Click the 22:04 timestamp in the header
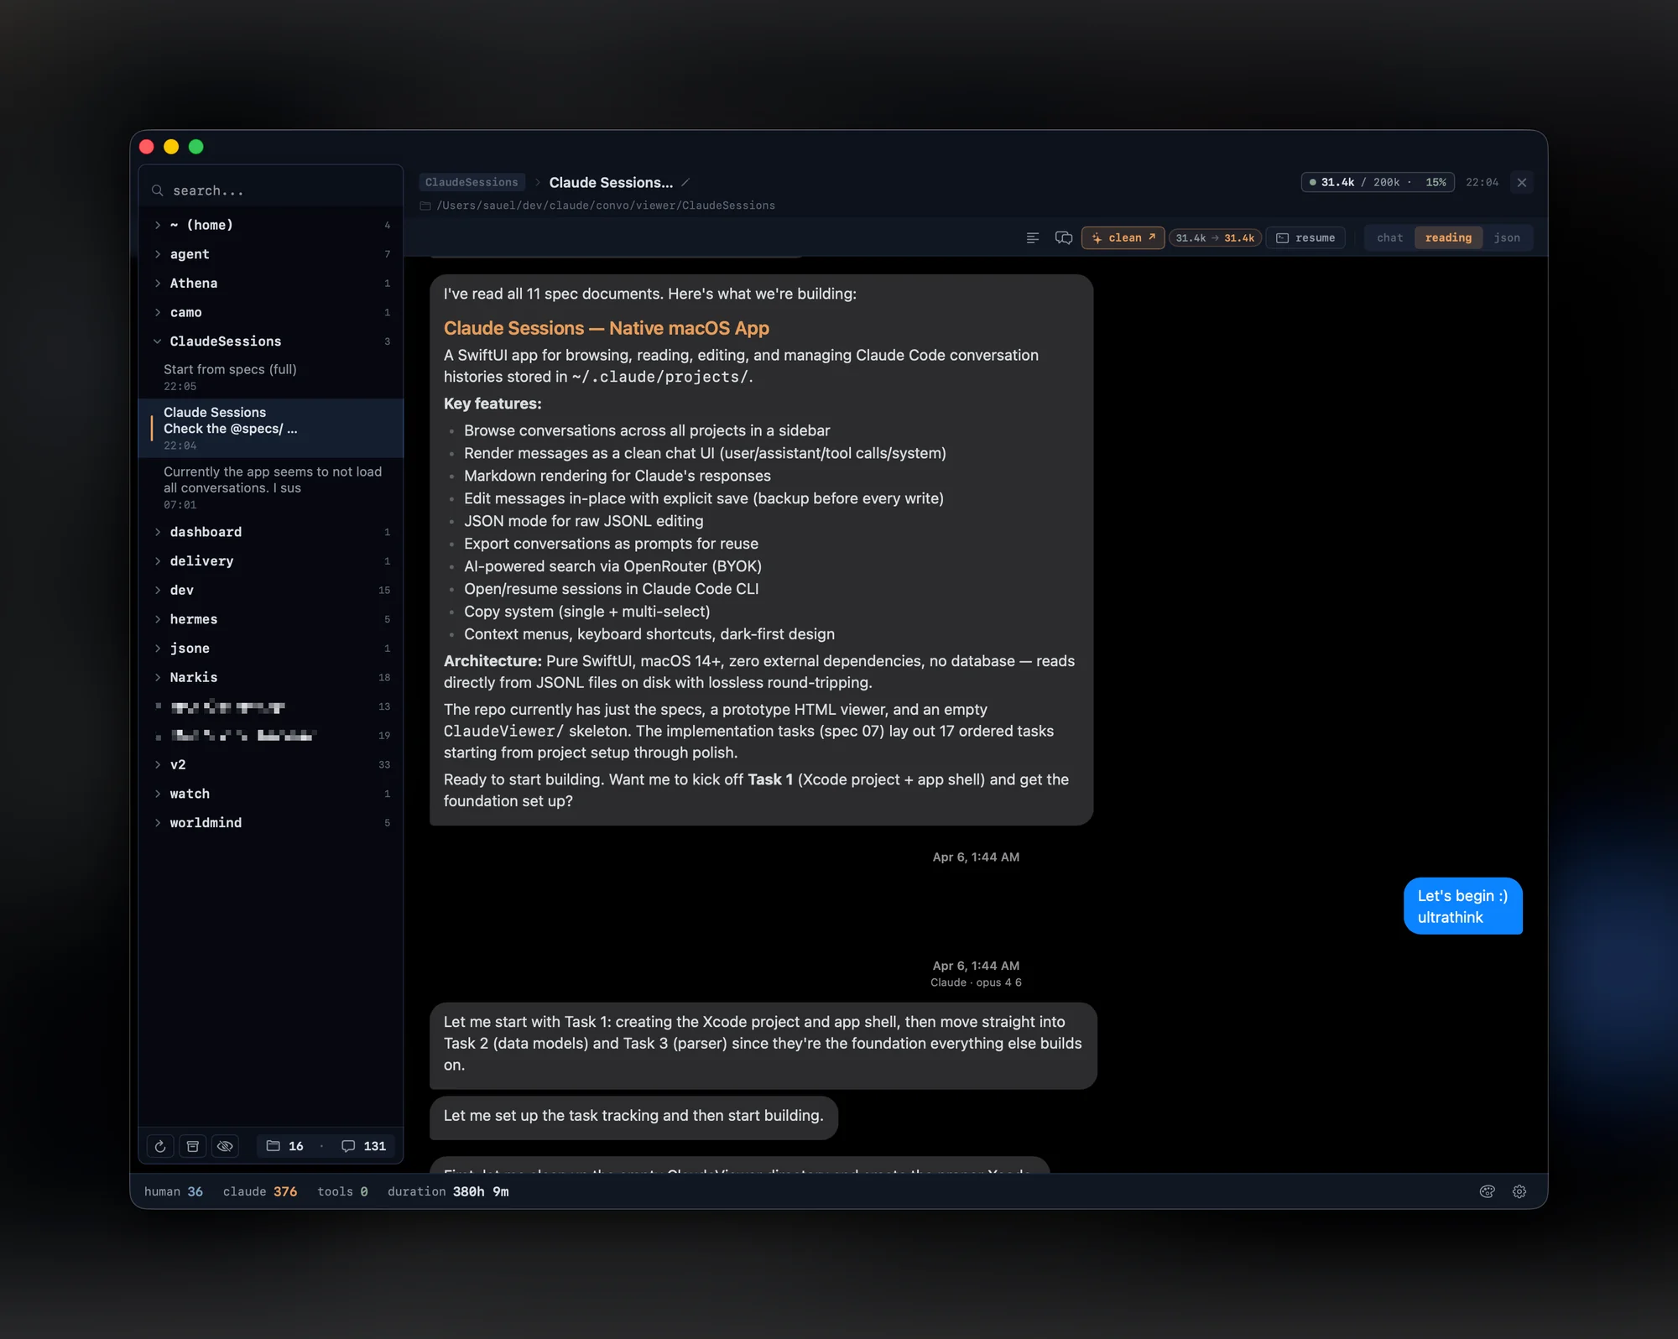This screenshot has width=1678, height=1339. tap(1482, 183)
